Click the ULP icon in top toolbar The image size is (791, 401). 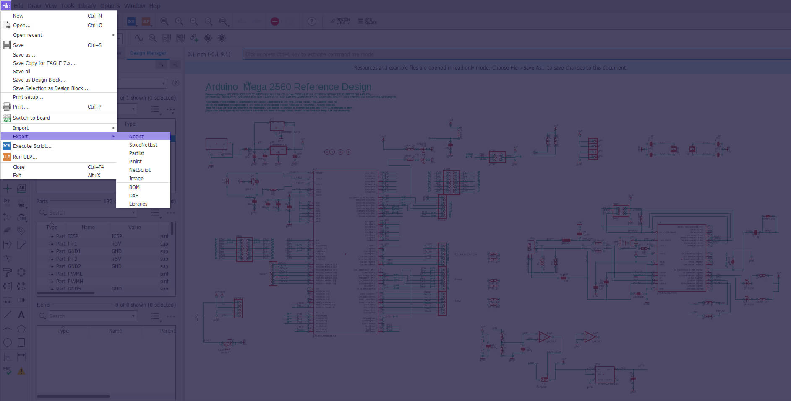pos(146,21)
